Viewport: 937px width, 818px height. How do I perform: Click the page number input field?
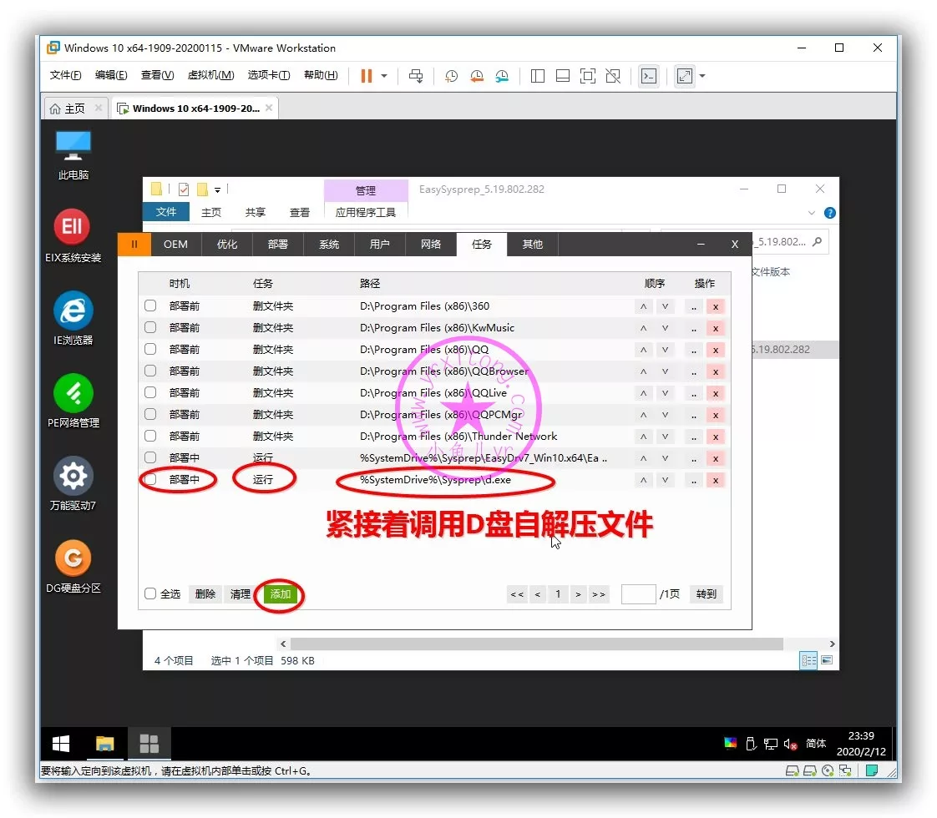click(x=638, y=594)
